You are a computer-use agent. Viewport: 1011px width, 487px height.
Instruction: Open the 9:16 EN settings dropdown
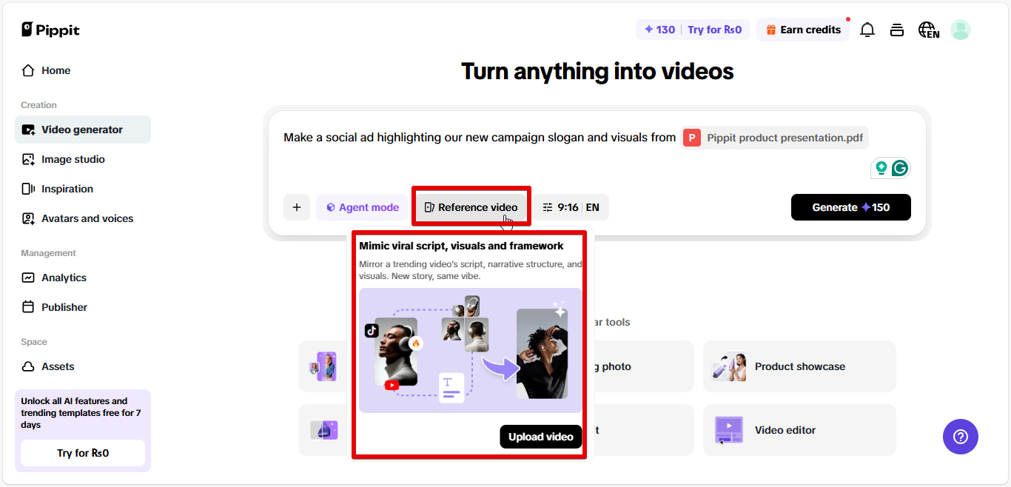[x=571, y=207]
